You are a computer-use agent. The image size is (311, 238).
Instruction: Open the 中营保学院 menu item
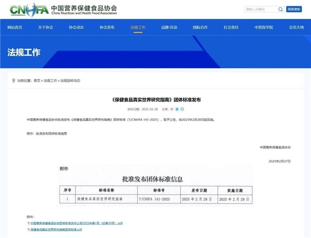pos(264,27)
